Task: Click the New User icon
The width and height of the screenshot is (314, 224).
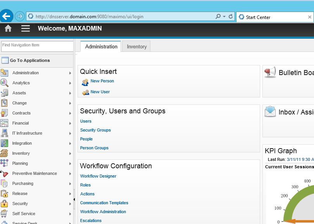Action: click(85, 92)
